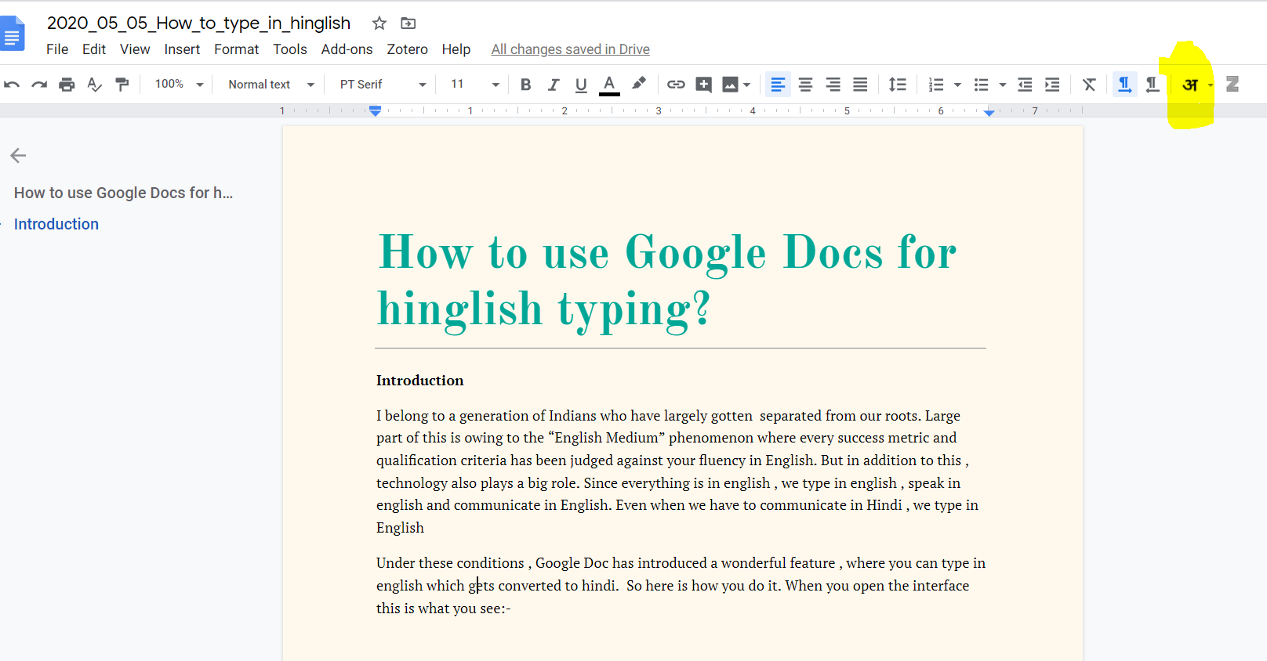Viewport: 1267px width, 661px height.
Task: Set right-to-left paragraph direction
Action: coord(1152,85)
